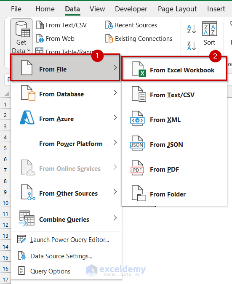Select the Data tab
The height and width of the screenshot is (284, 232).
[x=72, y=9]
